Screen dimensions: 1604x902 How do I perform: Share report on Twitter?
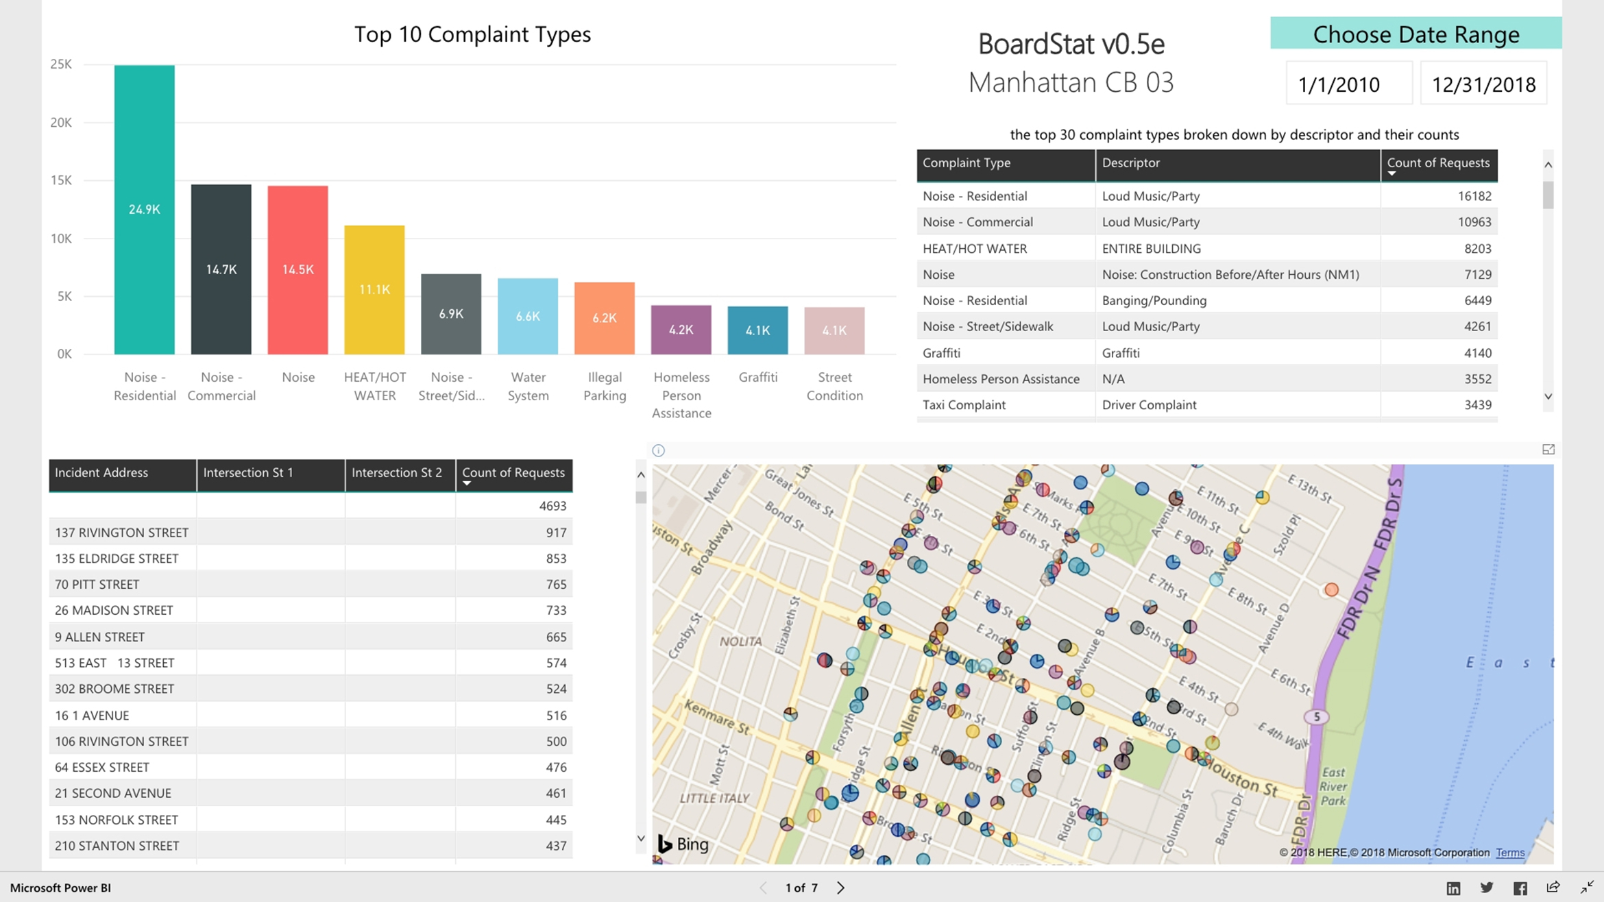tap(1486, 888)
